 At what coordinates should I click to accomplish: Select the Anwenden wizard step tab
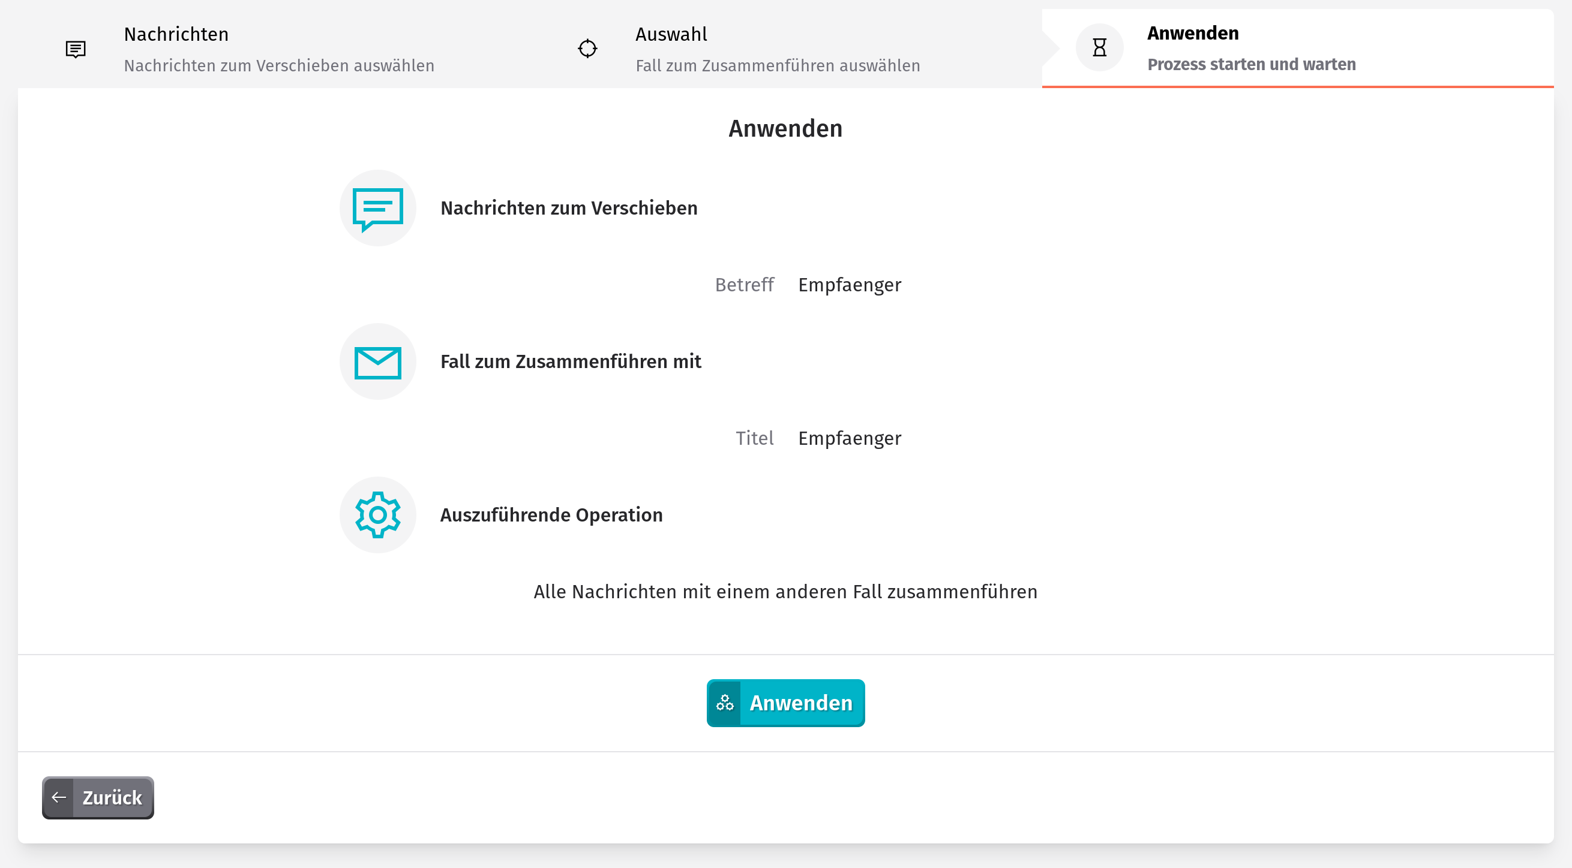click(1297, 49)
